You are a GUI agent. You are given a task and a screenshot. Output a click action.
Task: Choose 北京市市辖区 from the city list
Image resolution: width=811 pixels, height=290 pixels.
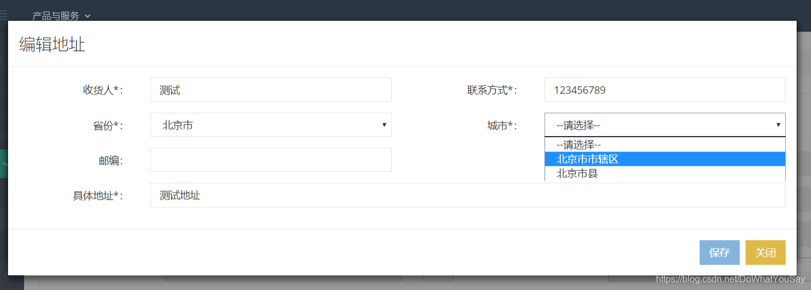coord(665,159)
